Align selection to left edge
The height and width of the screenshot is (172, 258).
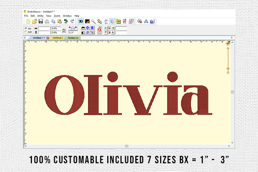click(x=106, y=28)
